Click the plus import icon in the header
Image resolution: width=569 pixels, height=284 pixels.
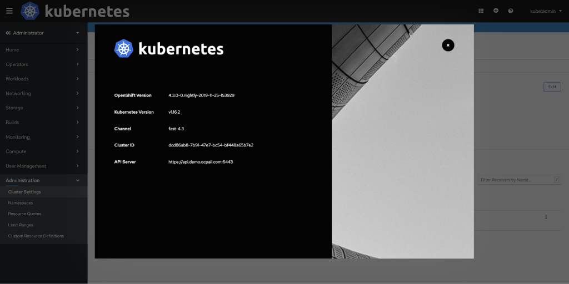496,11
